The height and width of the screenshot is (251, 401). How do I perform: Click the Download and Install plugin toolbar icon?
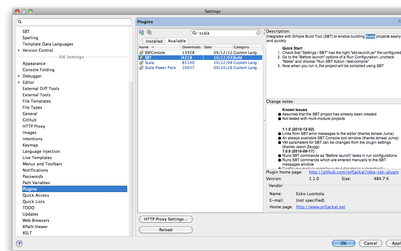coord(142,32)
